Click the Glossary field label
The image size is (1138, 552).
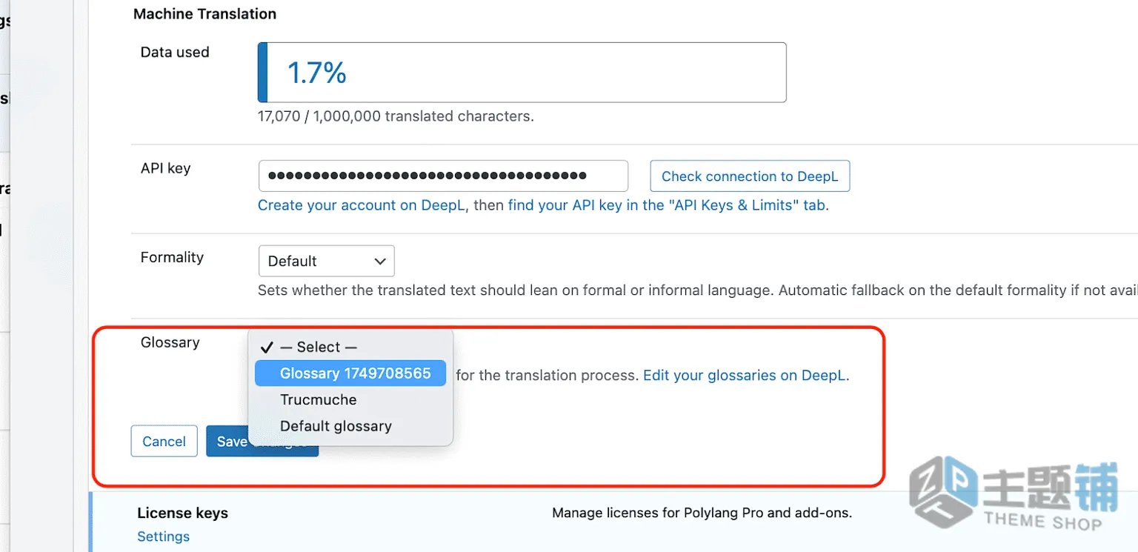point(170,342)
